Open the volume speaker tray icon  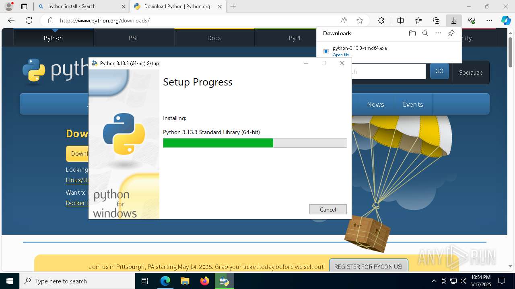click(463, 281)
